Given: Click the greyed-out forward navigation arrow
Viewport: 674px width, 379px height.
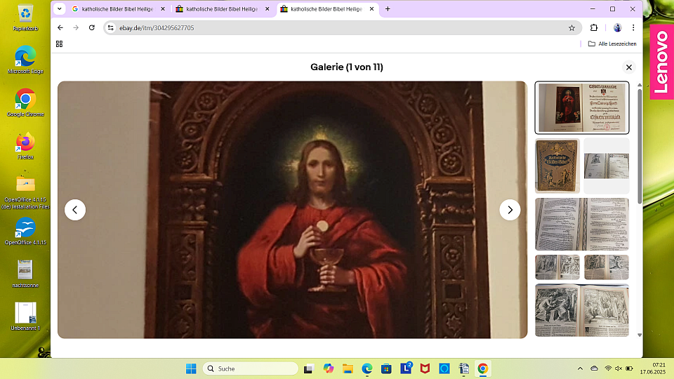Looking at the screenshot, I should (x=76, y=27).
